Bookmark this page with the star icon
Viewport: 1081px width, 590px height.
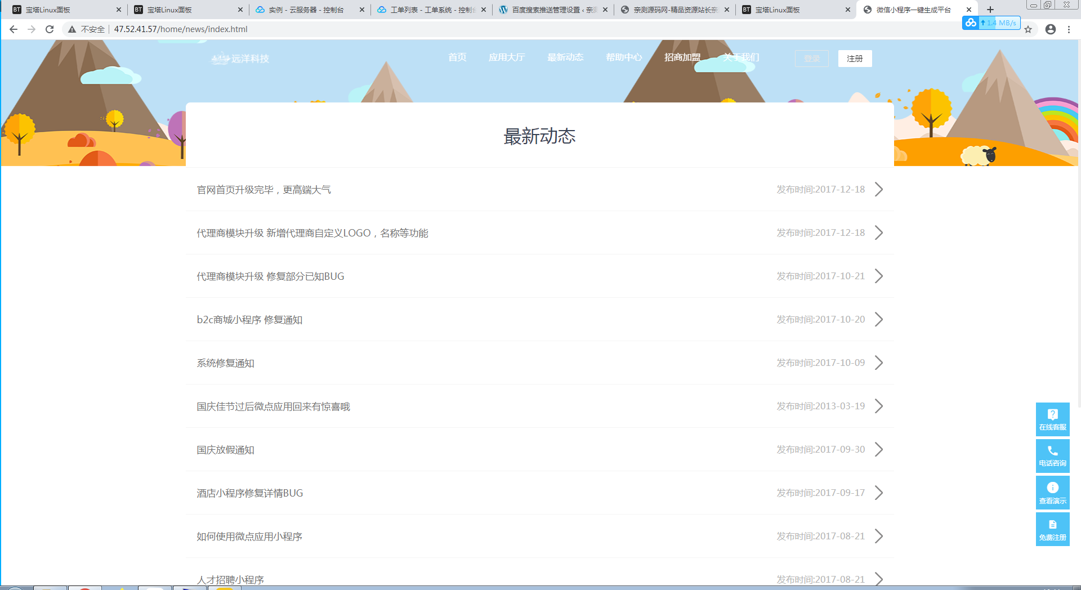pyautogui.click(x=1028, y=29)
